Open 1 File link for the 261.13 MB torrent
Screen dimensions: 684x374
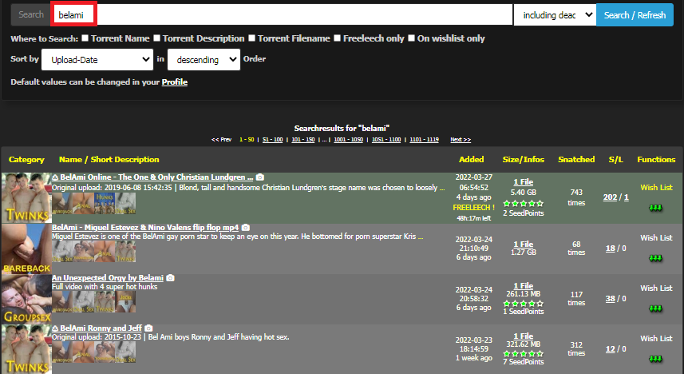[523, 286]
